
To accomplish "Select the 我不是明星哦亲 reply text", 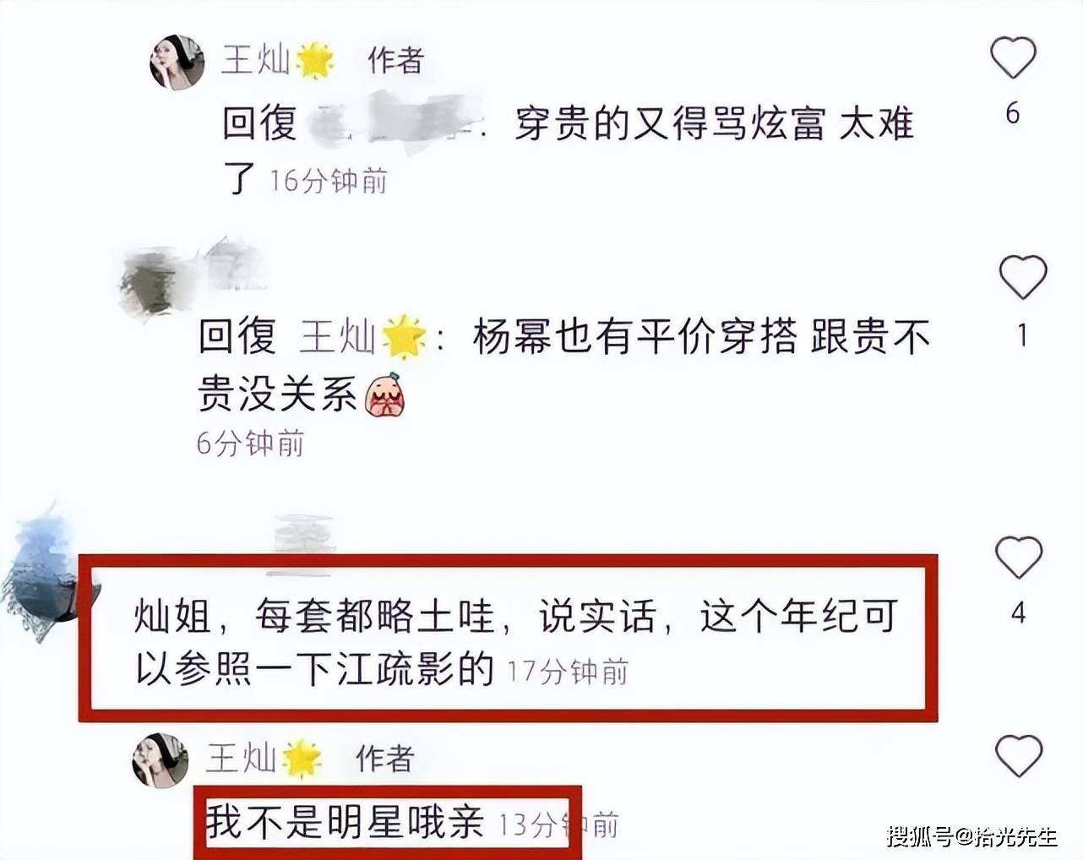I will 345,822.
